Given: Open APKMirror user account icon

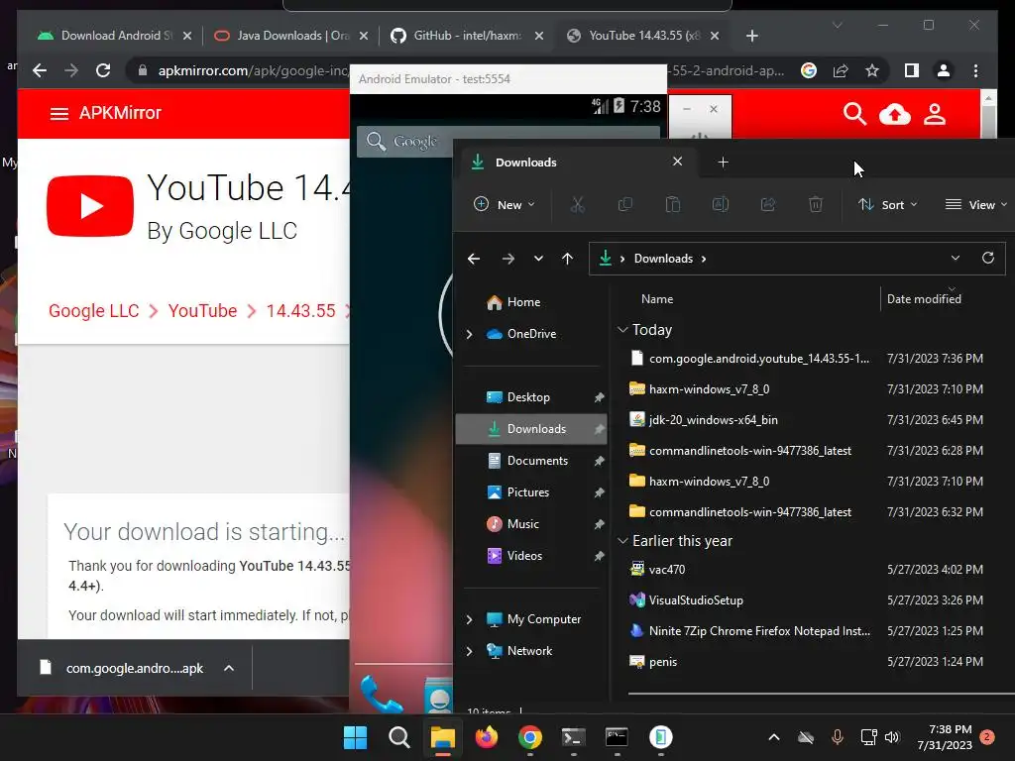Looking at the screenshot, I should (935, 114).
